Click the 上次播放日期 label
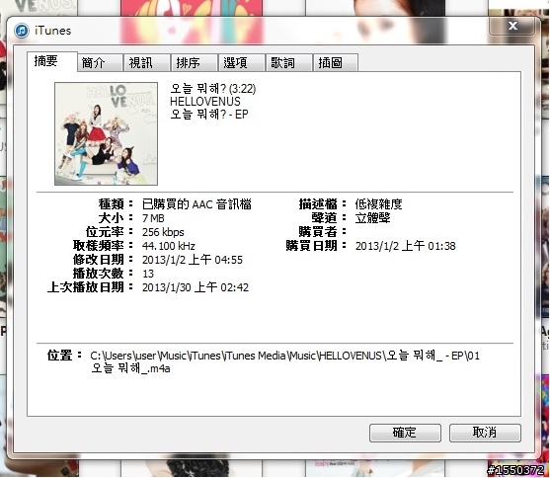Viewport: 550px width, 478px height. coord(91,287)
